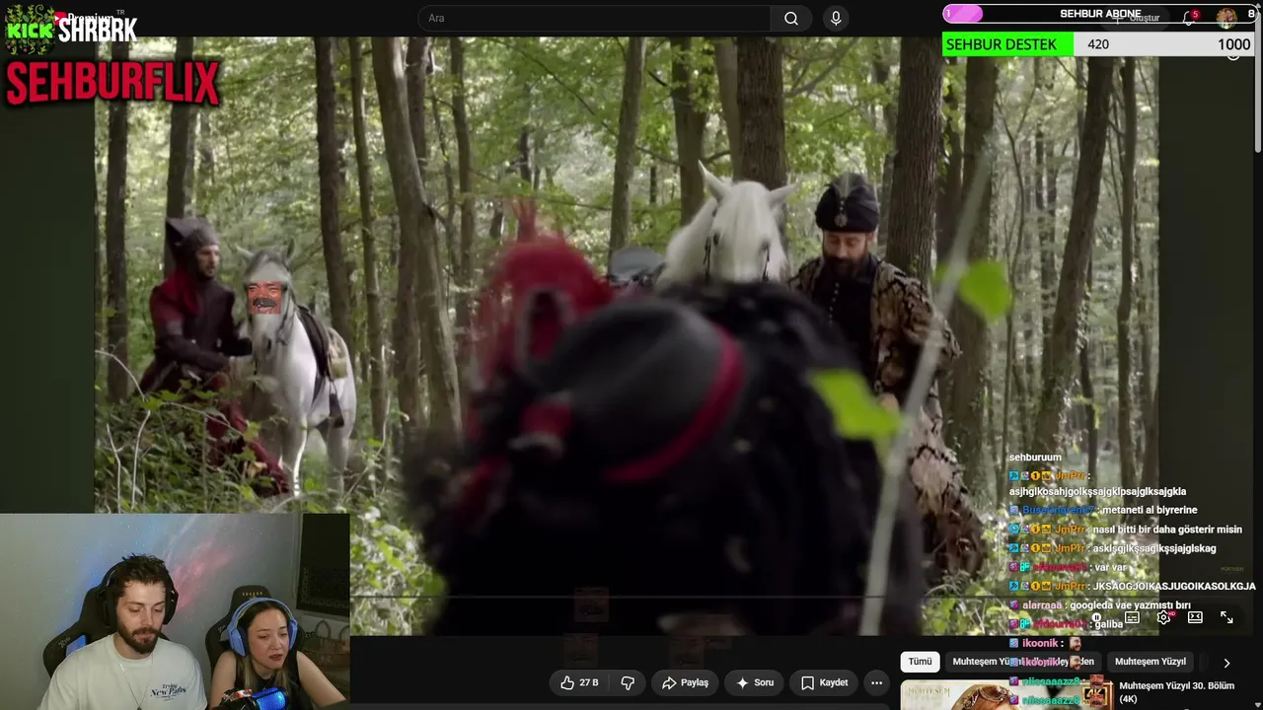Open notifications bell with 5 badge

(x=1189, y=18)
